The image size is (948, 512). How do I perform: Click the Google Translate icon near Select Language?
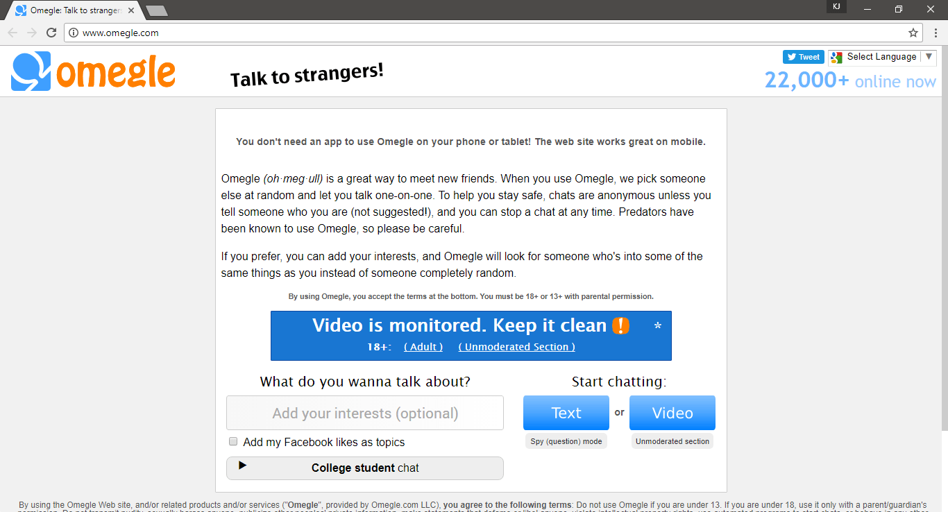pos(836,57)
